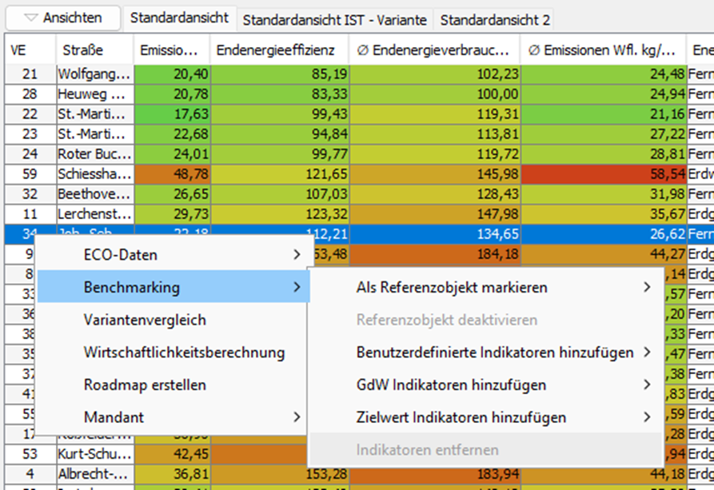Select the red 58,54 emissions cell

coord(603,174)
